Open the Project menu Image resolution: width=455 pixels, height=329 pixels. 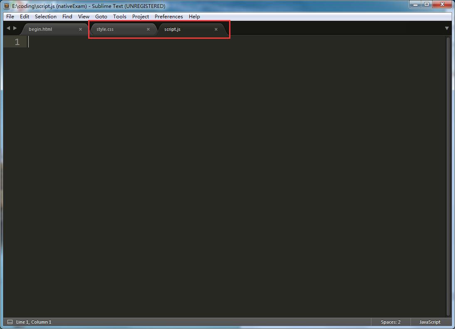click(140, 16)
